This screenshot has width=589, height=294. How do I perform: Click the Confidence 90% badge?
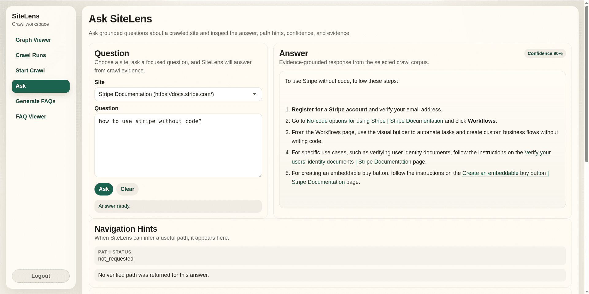click(545, 53)
